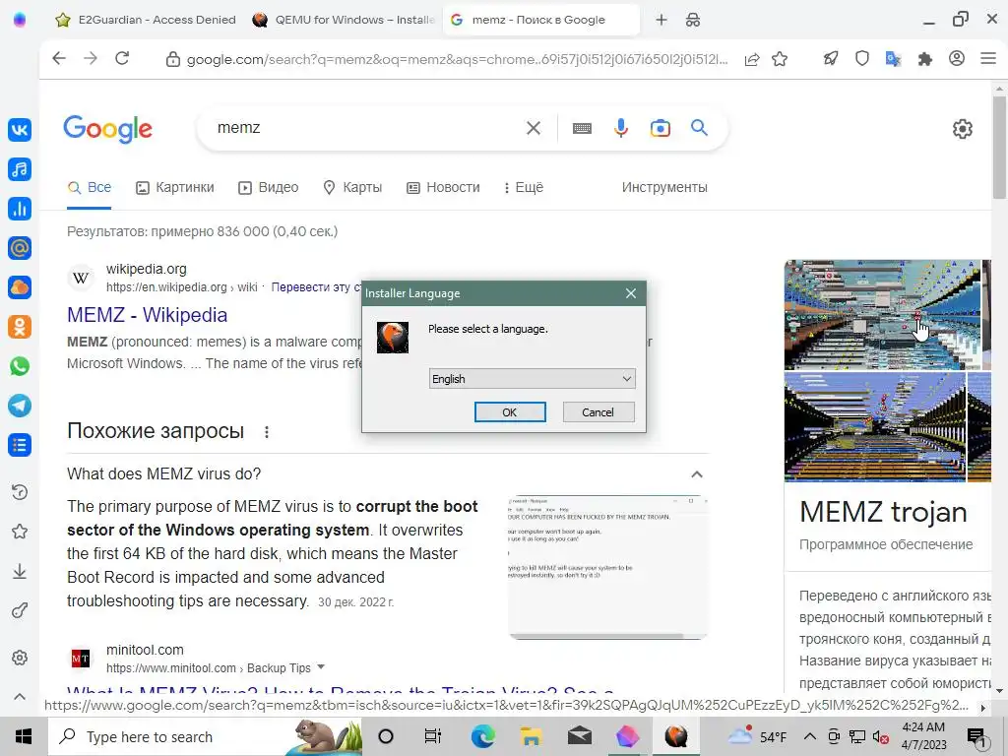
Task: Open incognito icon beside new tab
Action: (x=693, y=20)
